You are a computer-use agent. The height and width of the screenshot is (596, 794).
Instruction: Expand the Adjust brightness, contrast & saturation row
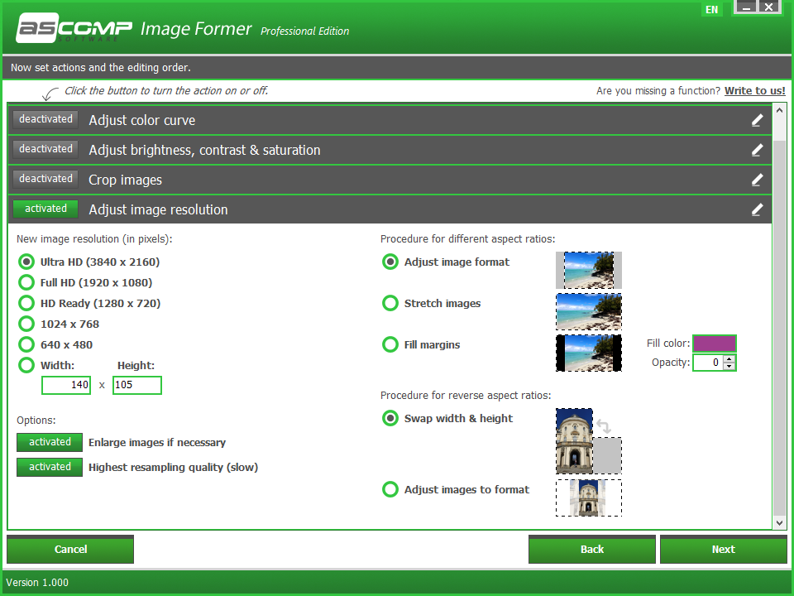pyautogui.click(x=390, y=150)
